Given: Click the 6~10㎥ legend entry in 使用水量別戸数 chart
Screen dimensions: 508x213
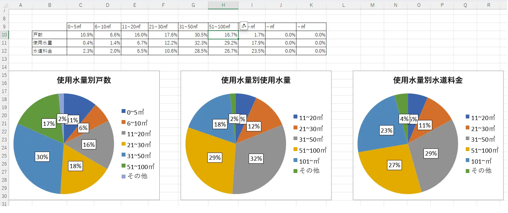Looking at the screenshot, I should 134,123.
